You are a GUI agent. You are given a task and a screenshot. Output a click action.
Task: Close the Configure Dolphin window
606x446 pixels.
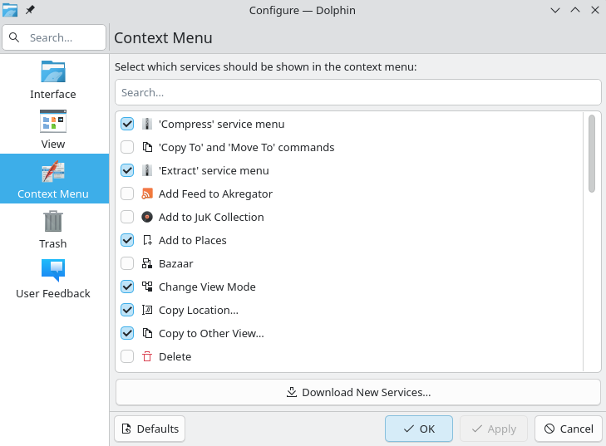coord(595,10)
